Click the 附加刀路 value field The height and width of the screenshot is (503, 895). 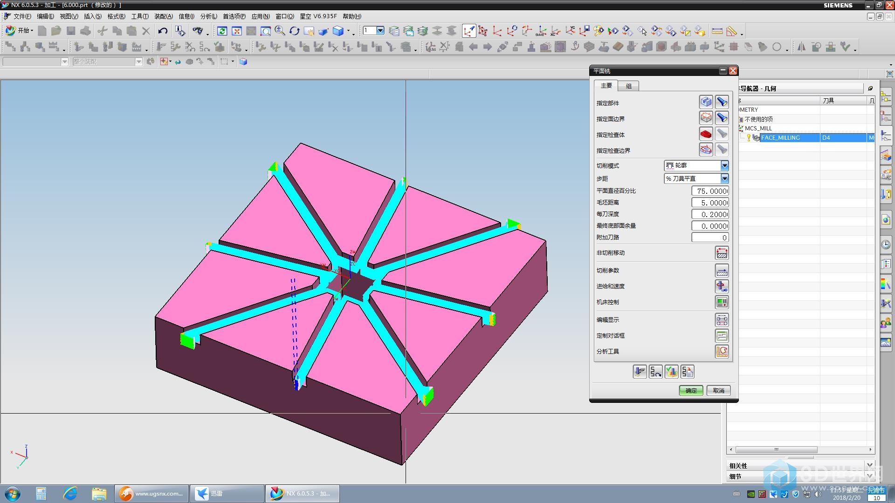click(x=710, y=238)
